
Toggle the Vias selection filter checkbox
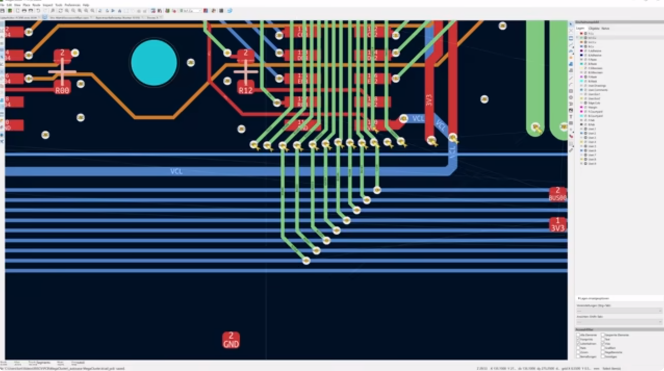coord(603,344)
